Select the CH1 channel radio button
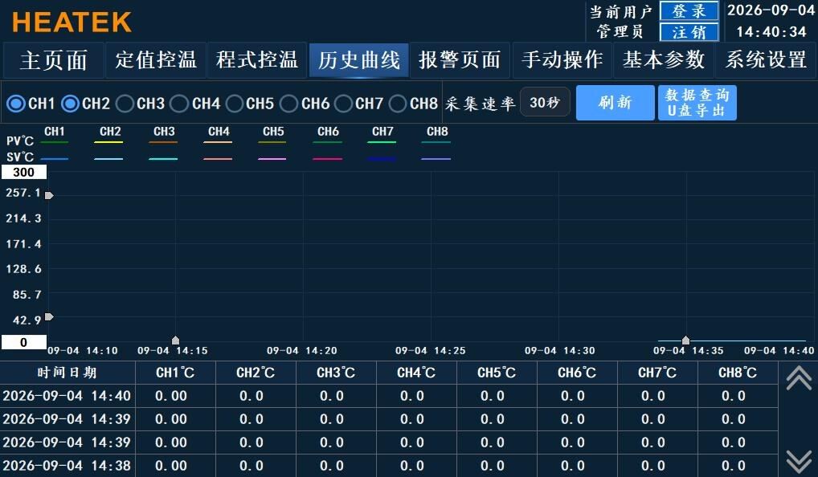818x477 pixels. tap(16, 104)
